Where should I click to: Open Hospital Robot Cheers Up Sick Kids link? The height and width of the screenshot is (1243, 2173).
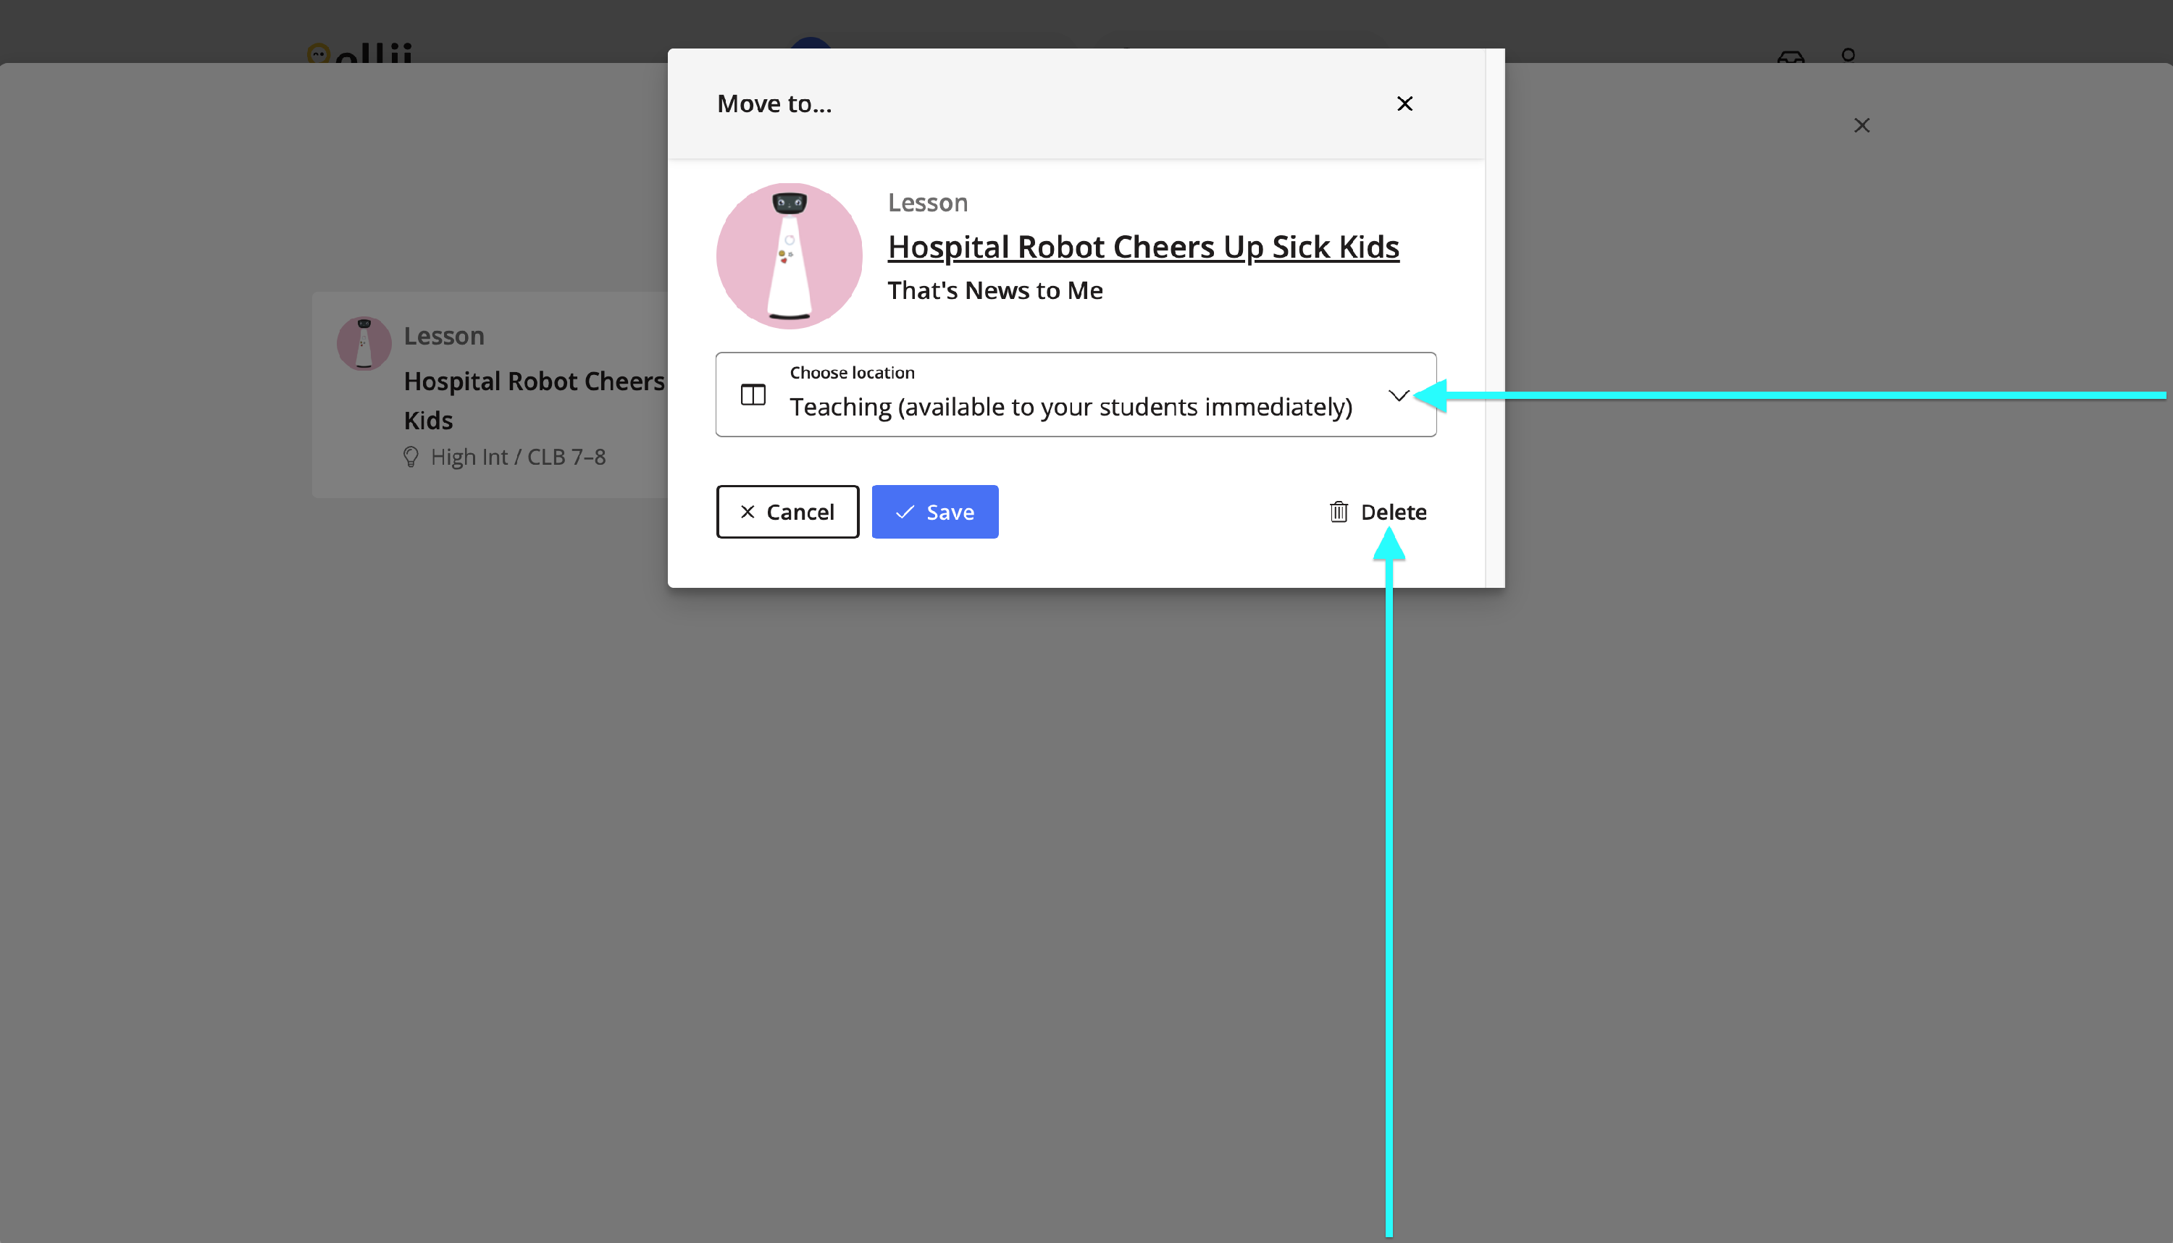point(1143,247)
